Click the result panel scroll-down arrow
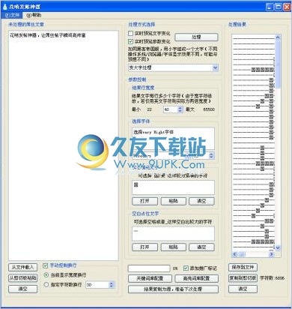This screenshot has height=309, width=292. 278,247
